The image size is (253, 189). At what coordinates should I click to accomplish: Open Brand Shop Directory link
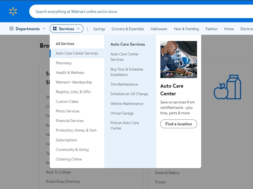tap(63, 181)
